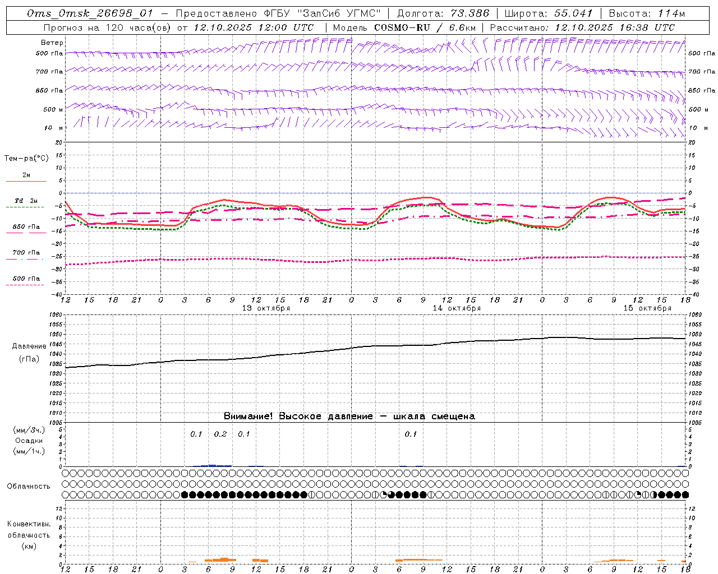Click the Рассчитано: 12.10.2025 16:38 UTC timestamp
The image size is (718, 574).
tap(582, 27)
